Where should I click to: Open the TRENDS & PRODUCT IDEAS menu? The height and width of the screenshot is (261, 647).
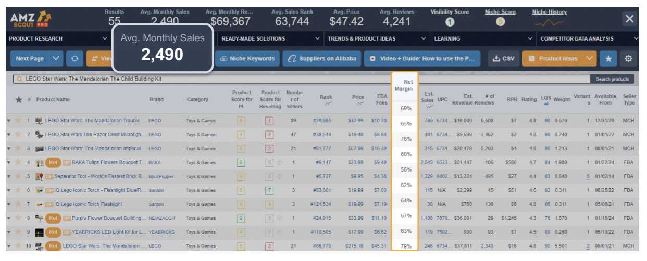(x=377, y=38)
